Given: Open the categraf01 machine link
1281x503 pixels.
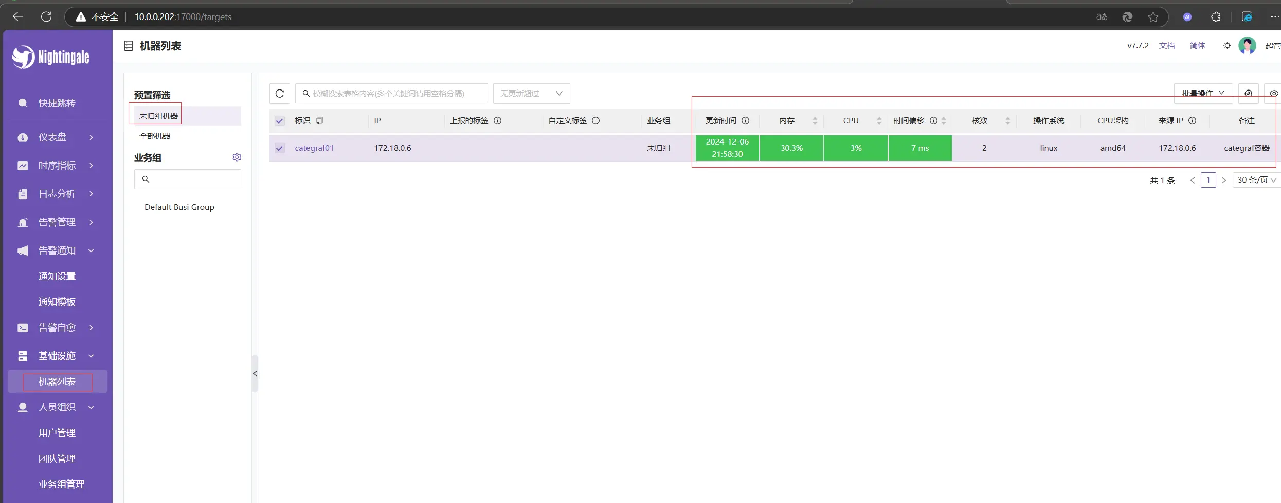Looking at the screenshot, I should pos(314,148).
